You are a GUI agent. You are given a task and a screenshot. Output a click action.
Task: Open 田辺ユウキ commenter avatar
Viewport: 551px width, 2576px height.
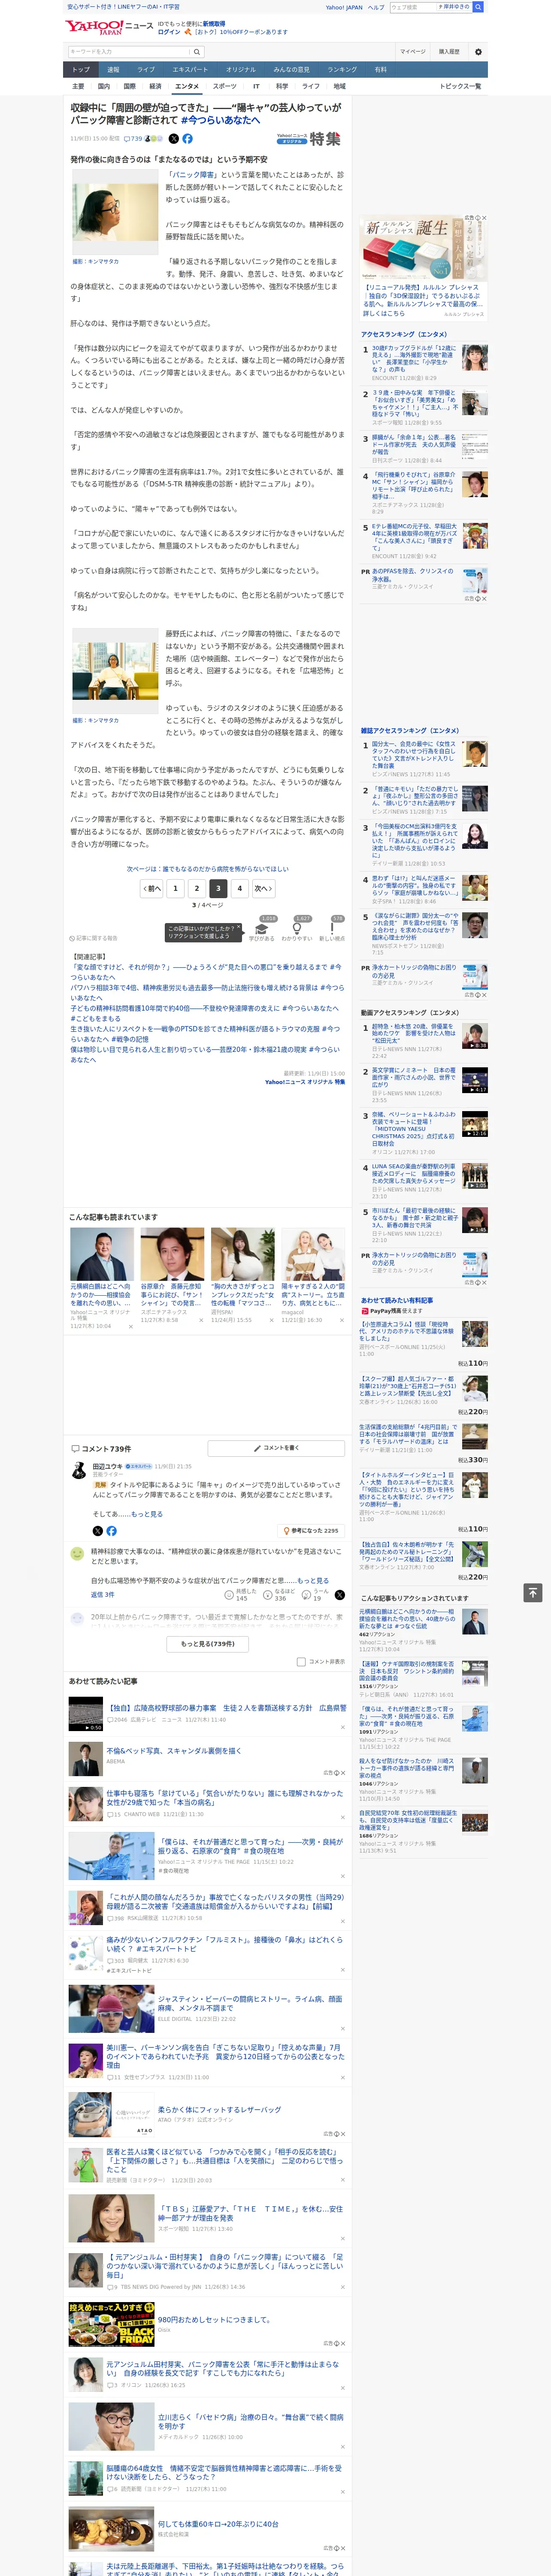pos(78,1471)
